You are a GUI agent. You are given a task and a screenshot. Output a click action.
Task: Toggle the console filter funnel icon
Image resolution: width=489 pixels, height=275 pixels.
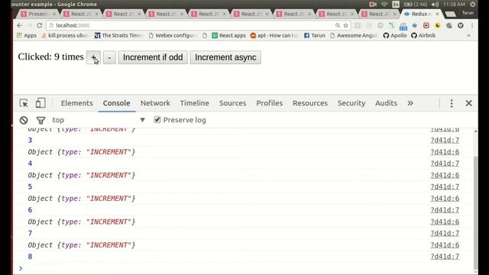(x=40, y=120)
